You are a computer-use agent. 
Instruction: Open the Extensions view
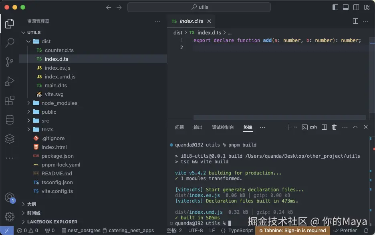[10, 100]
